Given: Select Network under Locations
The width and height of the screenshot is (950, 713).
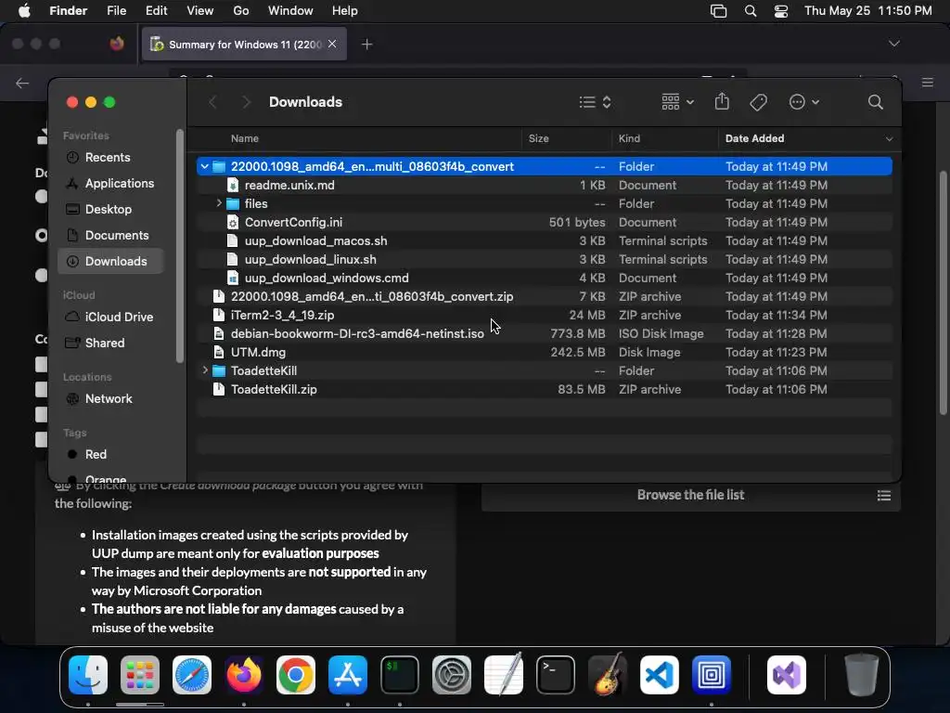Looking at the screenshot, I should point(110,399).
